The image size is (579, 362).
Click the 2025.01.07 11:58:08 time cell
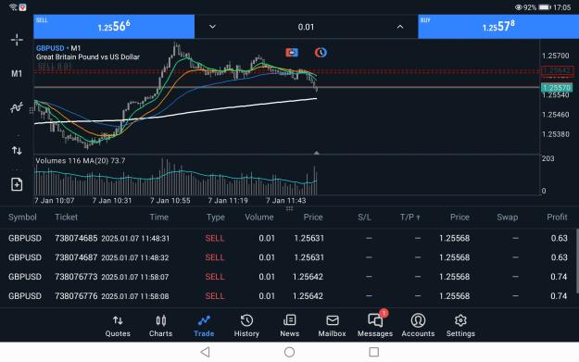click(x=135, y=296)
